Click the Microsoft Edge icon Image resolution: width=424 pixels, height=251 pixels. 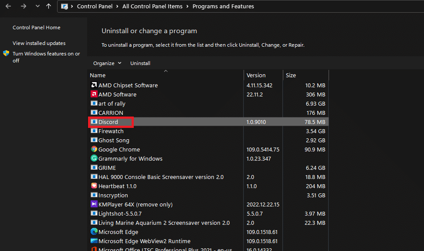[x=94, y=231]
